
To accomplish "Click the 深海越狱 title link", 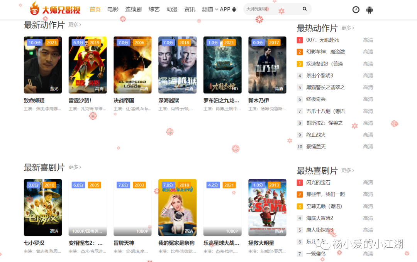I will pyautogui.click(x=169, y=101).
